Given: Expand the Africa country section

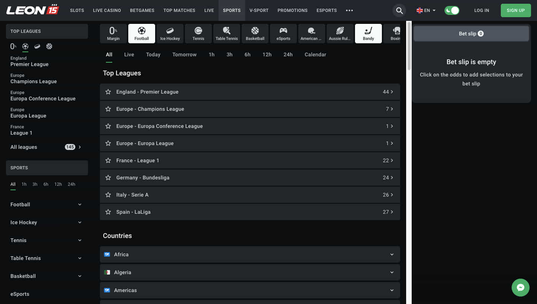Looking at the screenshot, I should tap(250, 254).
